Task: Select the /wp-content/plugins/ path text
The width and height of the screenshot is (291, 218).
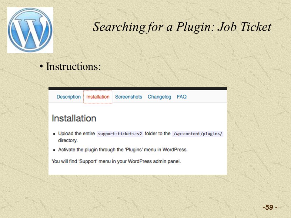Action: (198, 134)
